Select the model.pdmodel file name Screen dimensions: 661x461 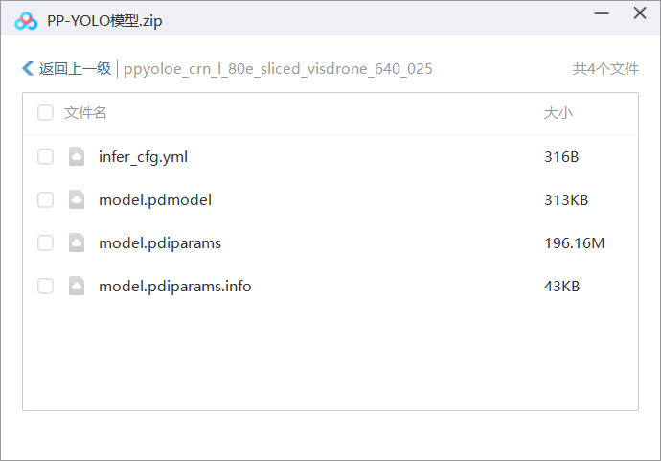tap(155, 200)
